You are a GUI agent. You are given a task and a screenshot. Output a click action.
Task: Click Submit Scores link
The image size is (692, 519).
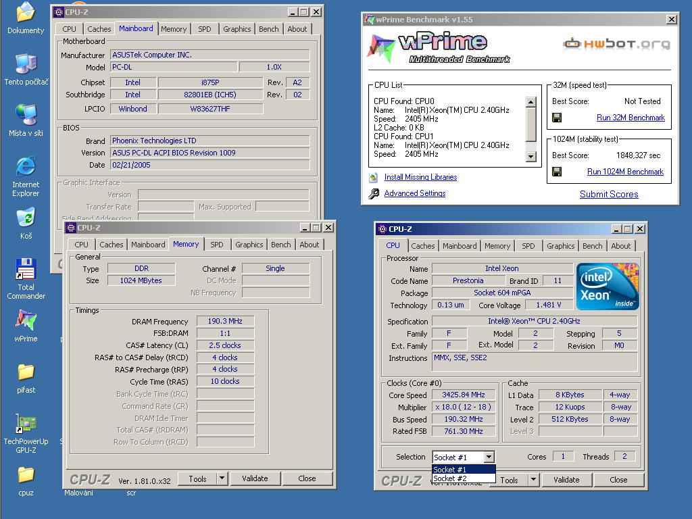point(609,194)
